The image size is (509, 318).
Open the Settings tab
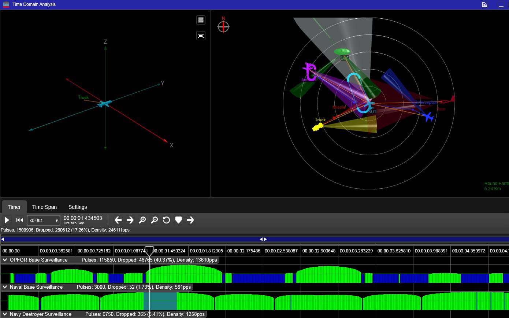[78, 207]
